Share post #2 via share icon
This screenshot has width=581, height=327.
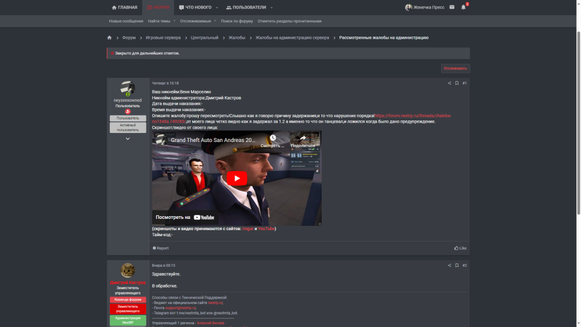449,266
